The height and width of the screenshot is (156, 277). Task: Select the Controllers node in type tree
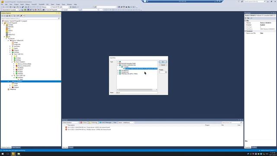click(x=126, y=67)
